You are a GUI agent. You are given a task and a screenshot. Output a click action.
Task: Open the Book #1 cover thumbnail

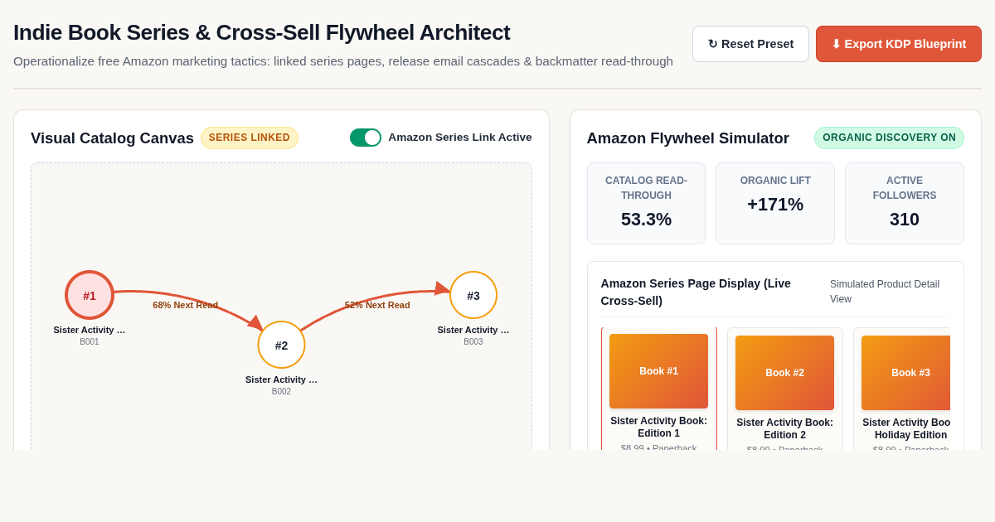click(658, 371)
